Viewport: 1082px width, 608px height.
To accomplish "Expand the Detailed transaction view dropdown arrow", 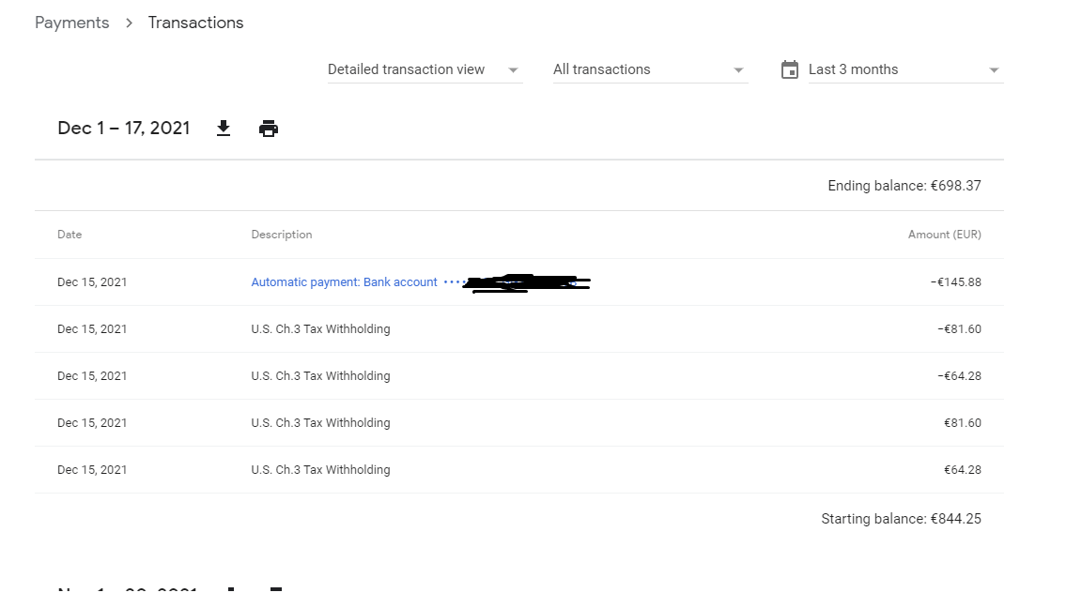I will pos(513,70).
